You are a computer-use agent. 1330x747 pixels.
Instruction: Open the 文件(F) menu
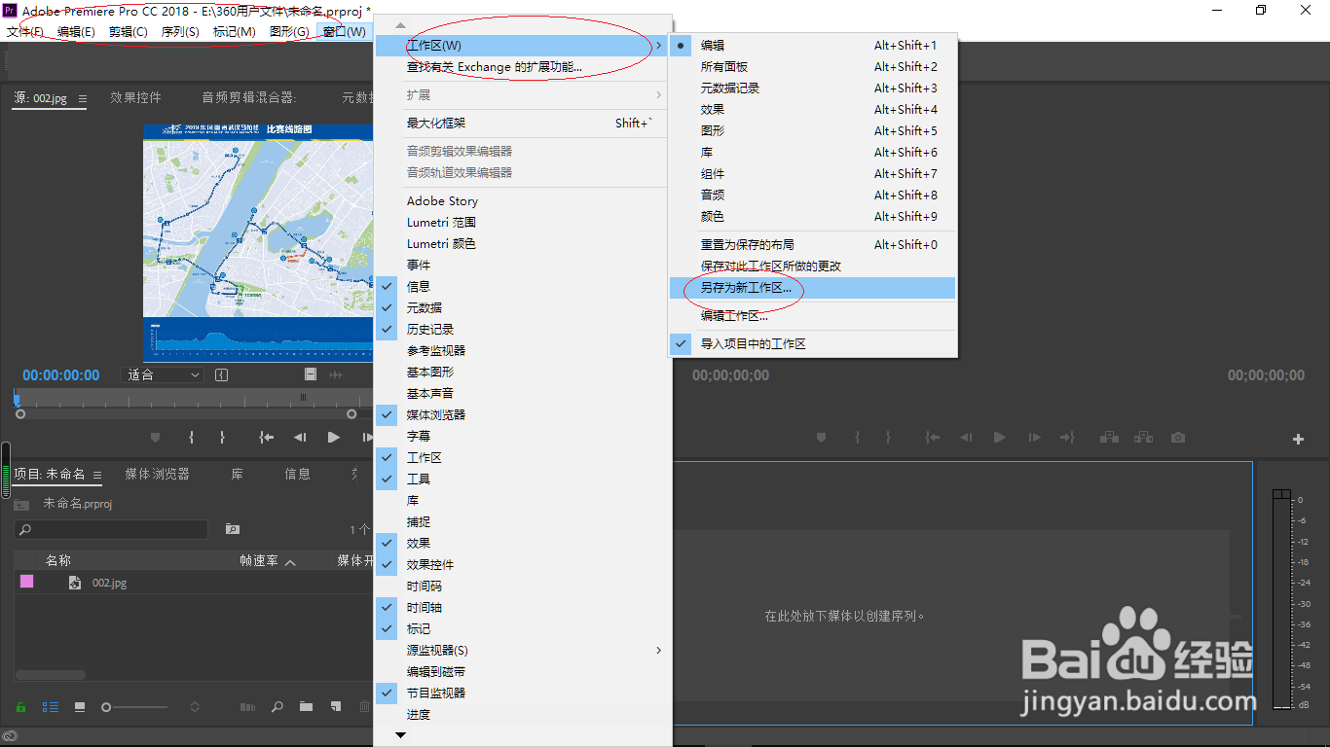[x=25, y=31]
